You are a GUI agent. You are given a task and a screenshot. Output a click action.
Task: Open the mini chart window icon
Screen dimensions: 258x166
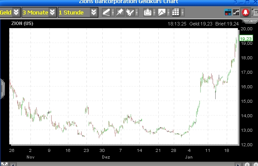pyautogui.click(x=236, y=12)
